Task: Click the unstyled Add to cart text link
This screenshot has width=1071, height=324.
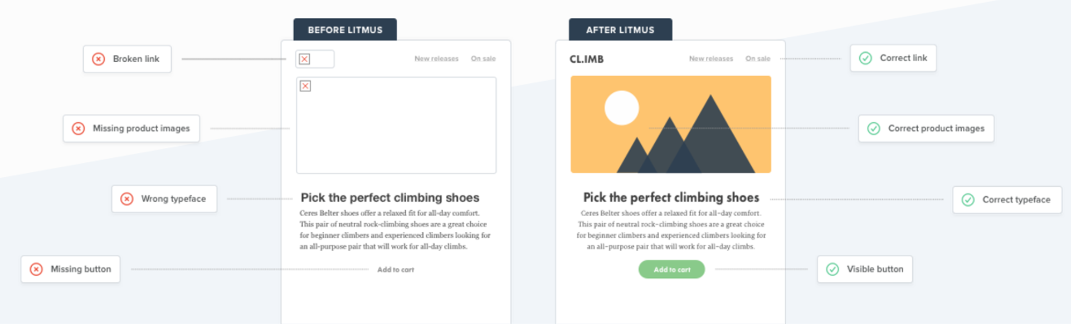Action: [396, 270]
